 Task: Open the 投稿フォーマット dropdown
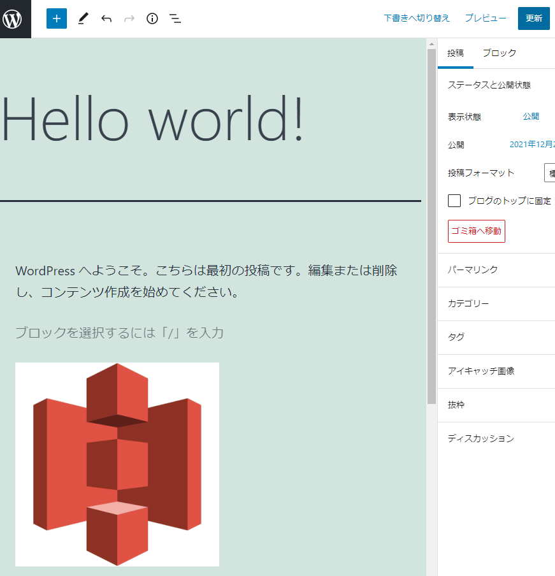[549, 173]
